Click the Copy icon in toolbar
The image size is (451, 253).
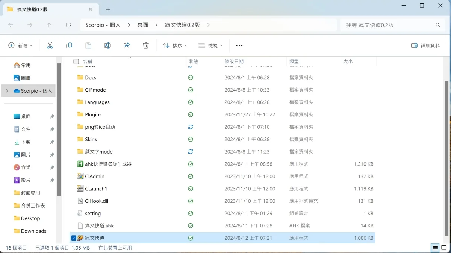point(69,45)
